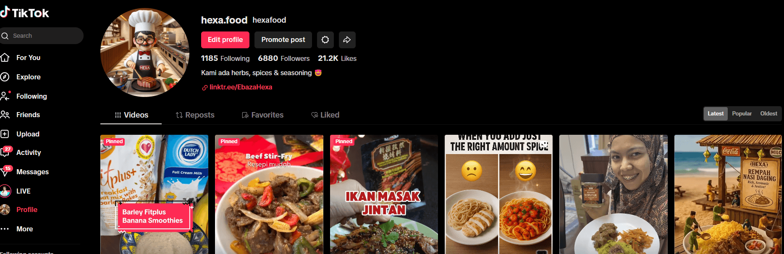The image size is (784, 254).
Task: Switch to the Reposts tab
Action: point(195,115)
